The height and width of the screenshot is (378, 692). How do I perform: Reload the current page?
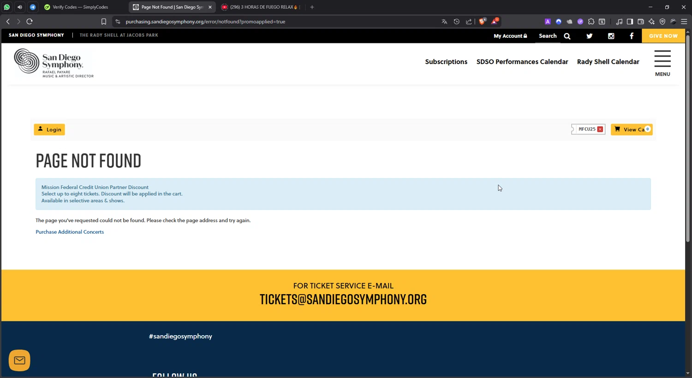point(30,21)
